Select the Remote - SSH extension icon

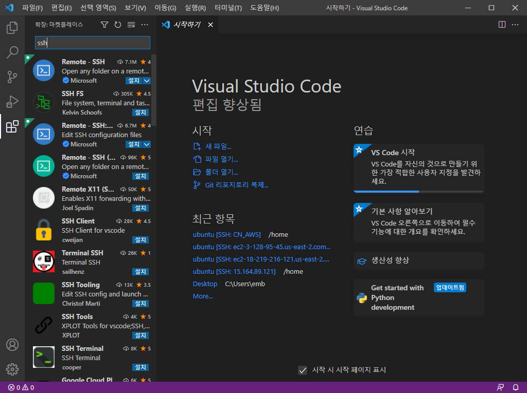pyautogui.click(x=44, y=70)
